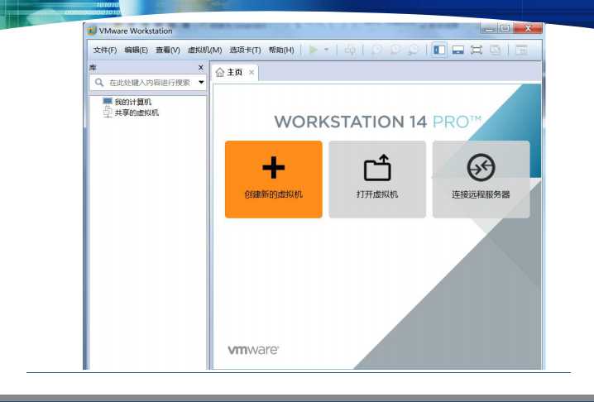Click the Unity mode toolbar icon
Image resolution: width=594 pixels, height=402 pixels.
coord(495,50)
